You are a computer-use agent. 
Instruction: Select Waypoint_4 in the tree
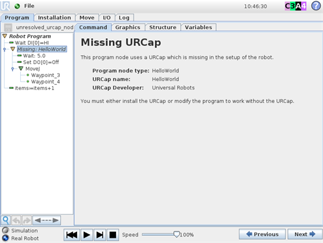click(x=45, y=82)
